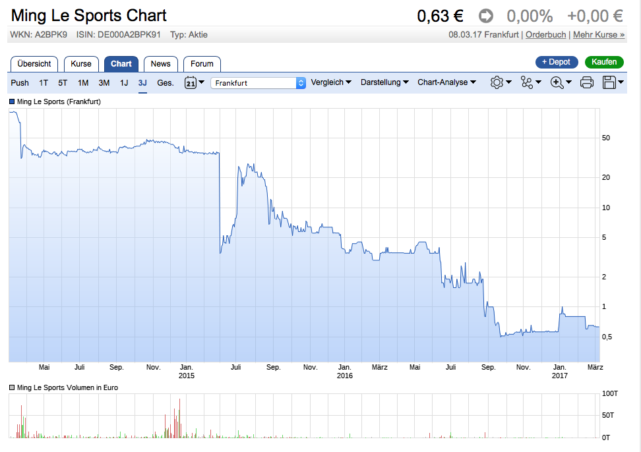This screenshot has height=452, width=641.
Task: Click the grey arrow trend icon
Action: (x=485, y=16)
